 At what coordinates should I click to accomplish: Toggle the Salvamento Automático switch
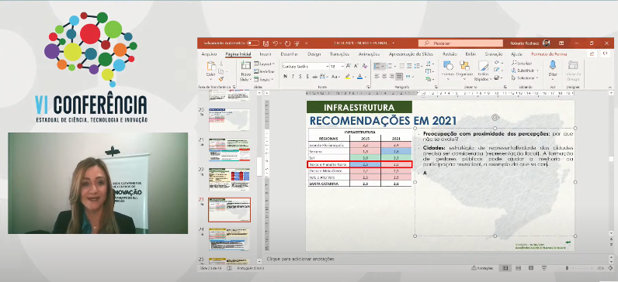(x=252, y=43)
